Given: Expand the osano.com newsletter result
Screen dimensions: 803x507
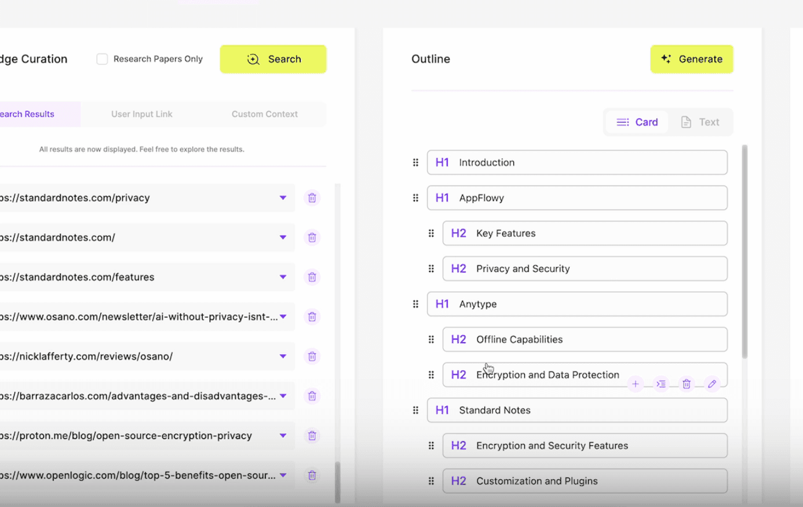Looking at the screenshot, I should click(283, 317).
